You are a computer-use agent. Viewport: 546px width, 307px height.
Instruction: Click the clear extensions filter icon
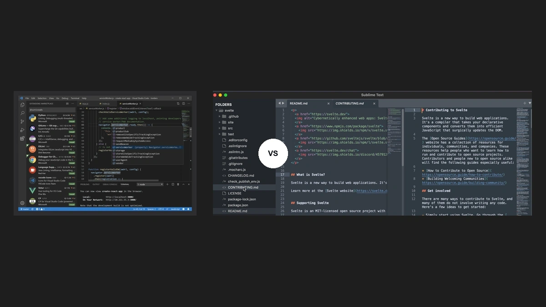point(67,103)
